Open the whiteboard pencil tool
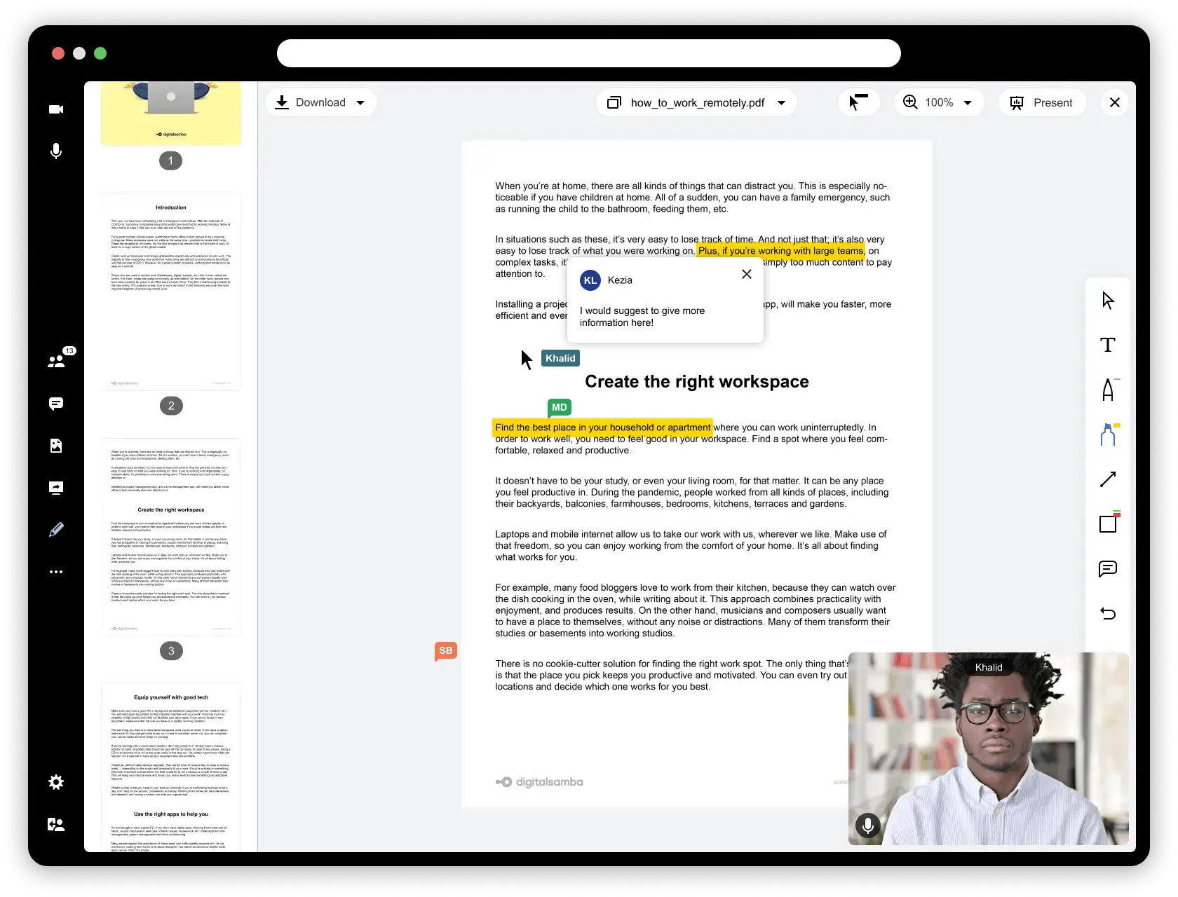Screen dimensions: 1178x897 (x=56, y=530)
